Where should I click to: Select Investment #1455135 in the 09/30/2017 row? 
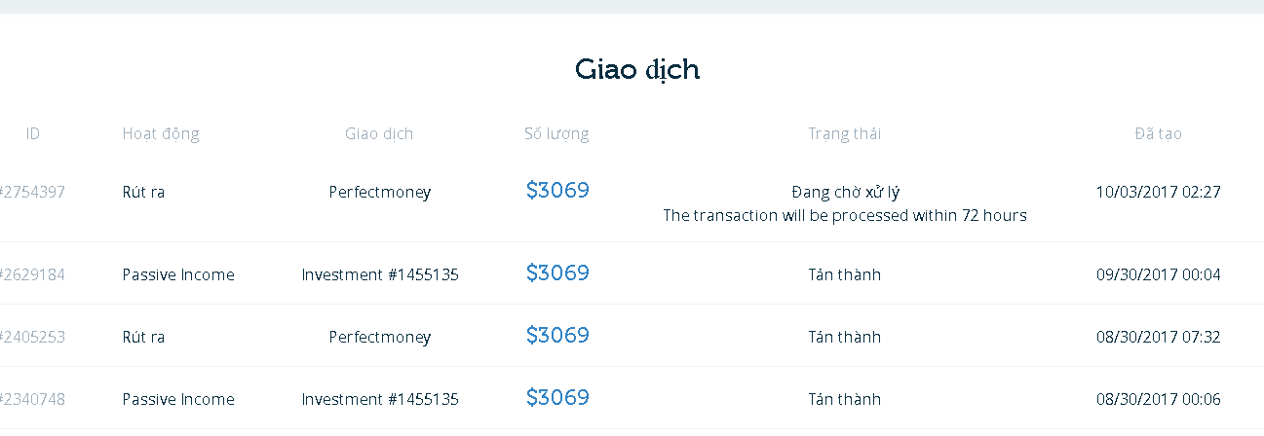[380, 274]
